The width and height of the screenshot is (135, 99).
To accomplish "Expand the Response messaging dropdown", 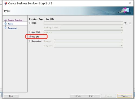I will tap(88, 46).
